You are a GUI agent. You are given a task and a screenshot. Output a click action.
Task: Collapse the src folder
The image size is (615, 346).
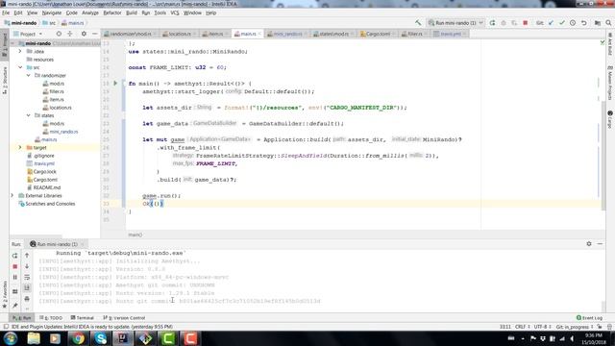pos(20,67)
